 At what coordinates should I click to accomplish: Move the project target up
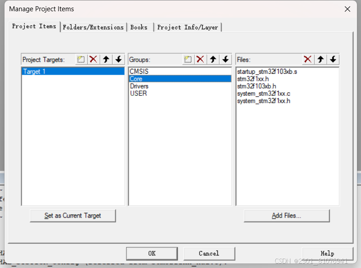[x=106, y=59]
